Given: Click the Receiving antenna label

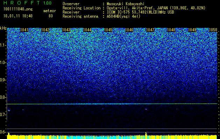Looking at the screenshot, I should (80, 16).
